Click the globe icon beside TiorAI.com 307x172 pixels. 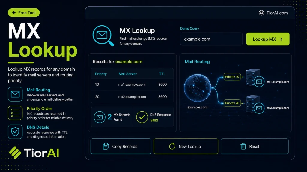[x=261, y=13]
